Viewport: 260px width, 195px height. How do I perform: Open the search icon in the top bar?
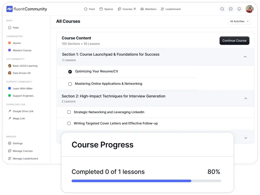222,9
